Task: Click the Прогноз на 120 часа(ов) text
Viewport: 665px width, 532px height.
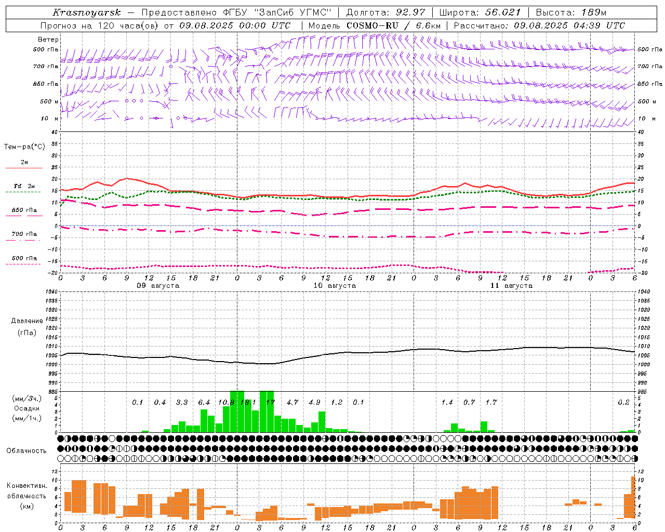Action: 100,25
